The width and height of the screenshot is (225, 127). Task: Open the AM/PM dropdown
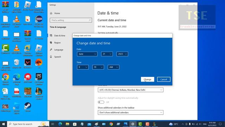[x=114, y=67]
